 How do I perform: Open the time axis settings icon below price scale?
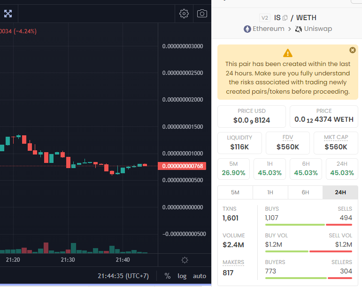[x=185, y=260]
